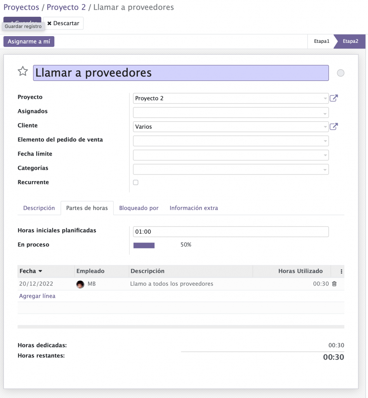368x398 pixels.
Task: Mark task as favorite with star icon
Action: click(x=23, y=71)
